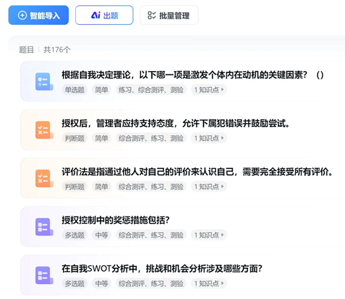Click the multi-choice icon for SWOT question
The height and width of the screenshot is (299, 345).
(x=43, y=275)
